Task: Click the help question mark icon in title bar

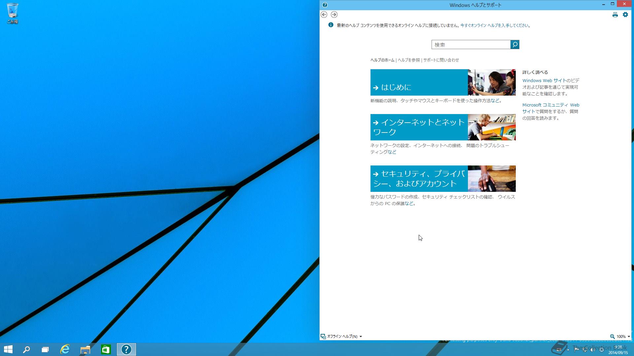Action: pyautogui.click(x=325, y=5)
